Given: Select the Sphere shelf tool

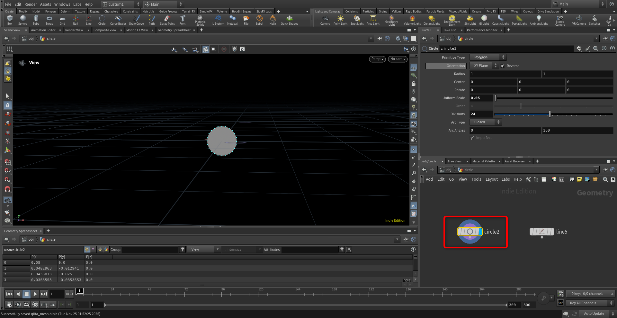Looking at the screenshot, I should [x=23, y=19].
